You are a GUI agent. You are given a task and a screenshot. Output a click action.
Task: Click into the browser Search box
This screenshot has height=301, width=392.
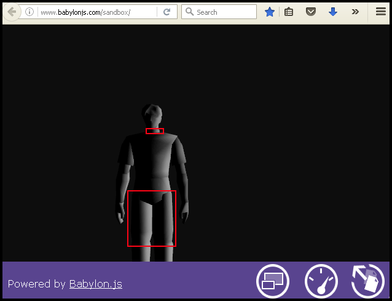(219, 12)
